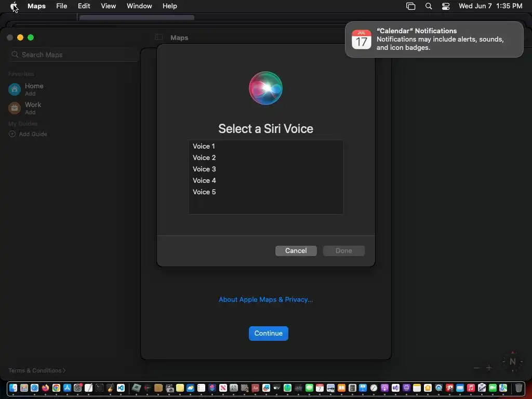The width and height of the screenshot is (532, 399).
Task: Open Terminal from the Dock
Action: [99, 388]
